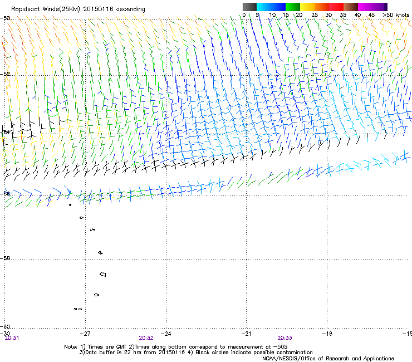Click the red 30-35 knots legend swatch
Screen dimensions: 412x362
tap(336, 7)
